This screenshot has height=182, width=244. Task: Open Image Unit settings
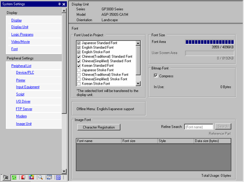(24, 124)
